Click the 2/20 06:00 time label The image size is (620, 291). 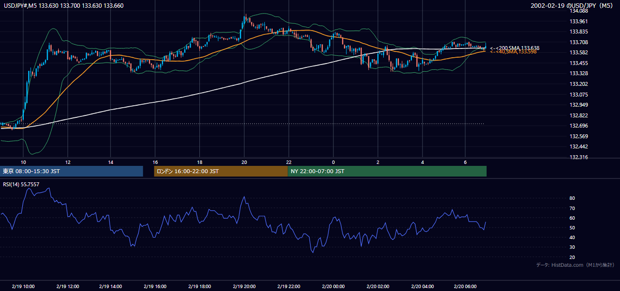click(465, 287)
